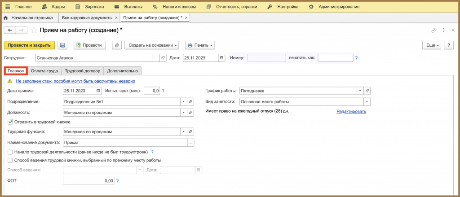
Task: Open the Не заполнен стаж warning link
Action: 75,81
